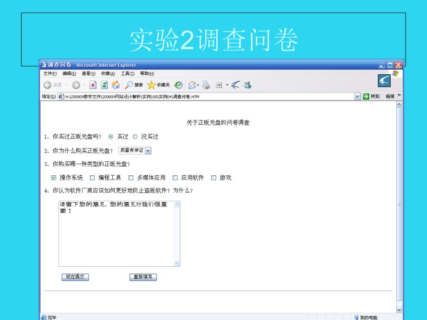Viewport: 427px width, 320px height.
Task: Open the Mail envelope icon
Action: 192,85
